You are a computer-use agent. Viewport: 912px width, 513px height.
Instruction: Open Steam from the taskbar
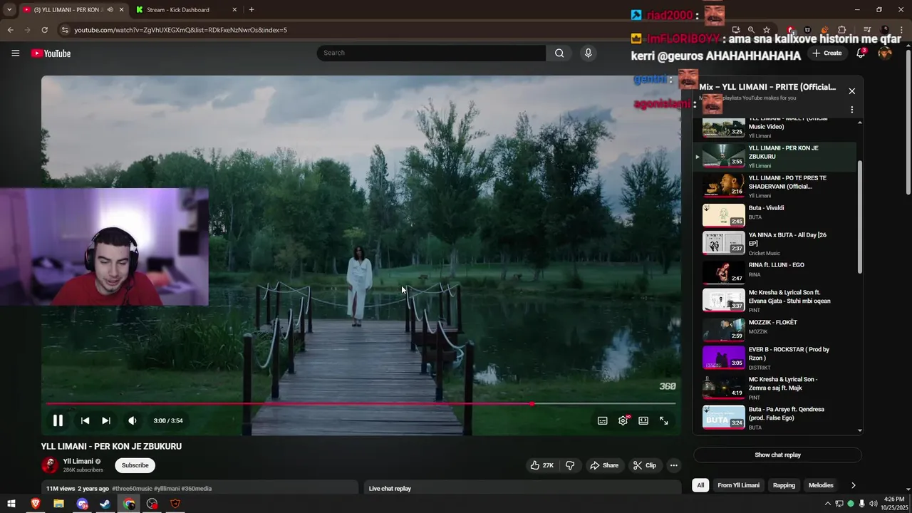coord(105,504)
